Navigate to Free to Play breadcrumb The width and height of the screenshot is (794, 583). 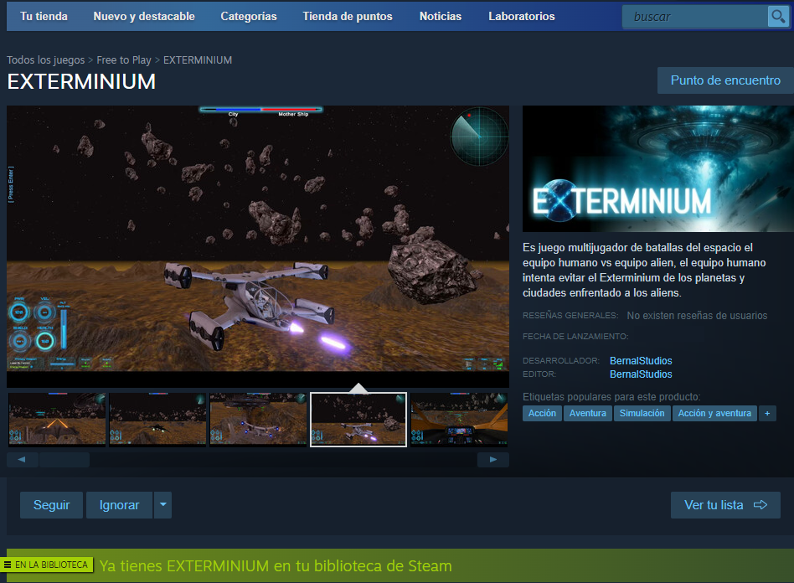124,60
